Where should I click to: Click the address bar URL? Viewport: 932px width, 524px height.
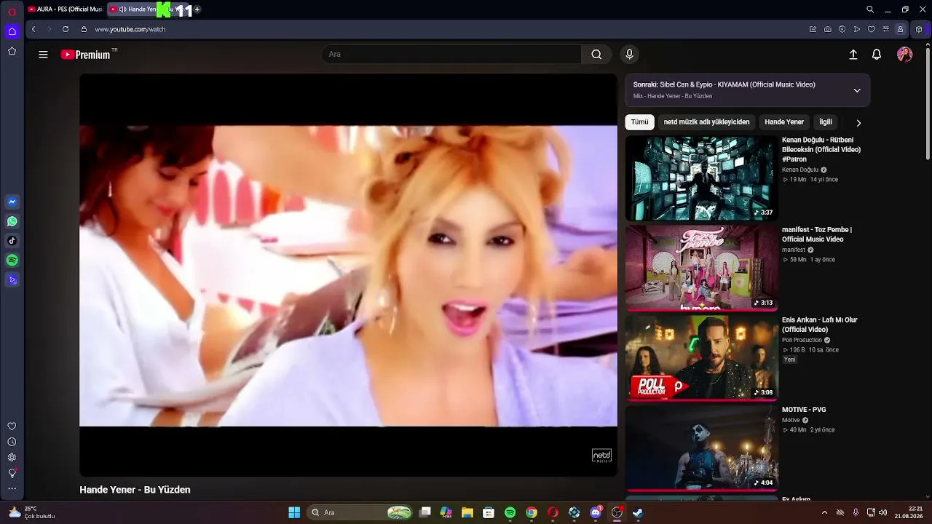(x=130, y=29)
